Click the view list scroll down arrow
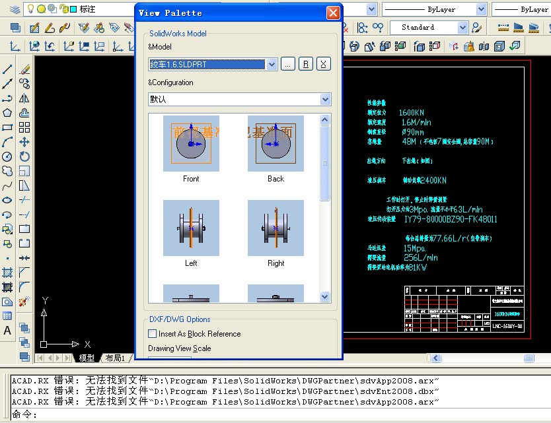The width and height of the screenshot is (551, 423). [324, 296]
